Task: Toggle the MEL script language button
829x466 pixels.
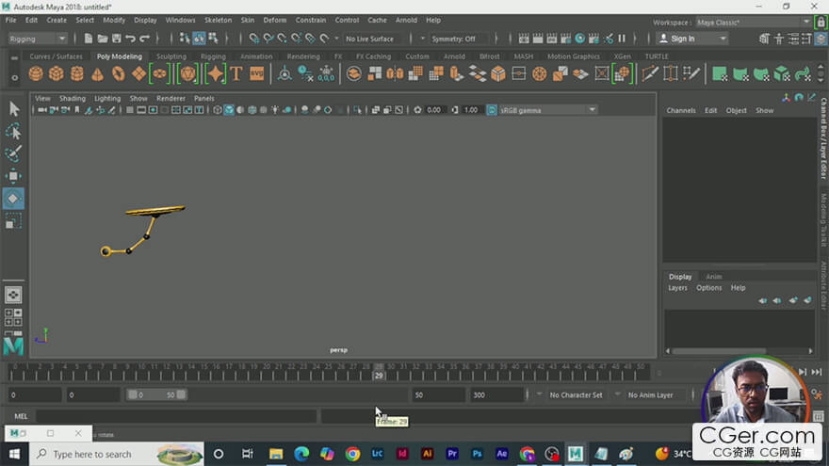Action: [21, 415]
